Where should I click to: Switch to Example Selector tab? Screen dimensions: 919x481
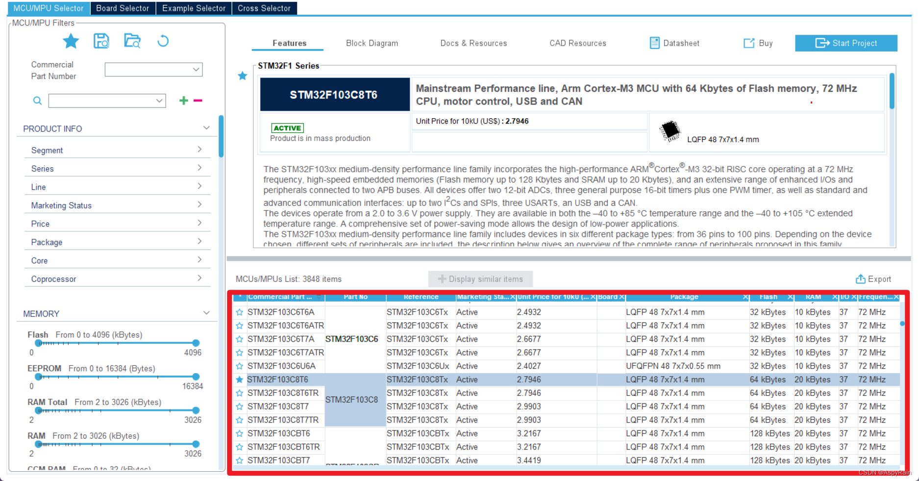point(194,8)
